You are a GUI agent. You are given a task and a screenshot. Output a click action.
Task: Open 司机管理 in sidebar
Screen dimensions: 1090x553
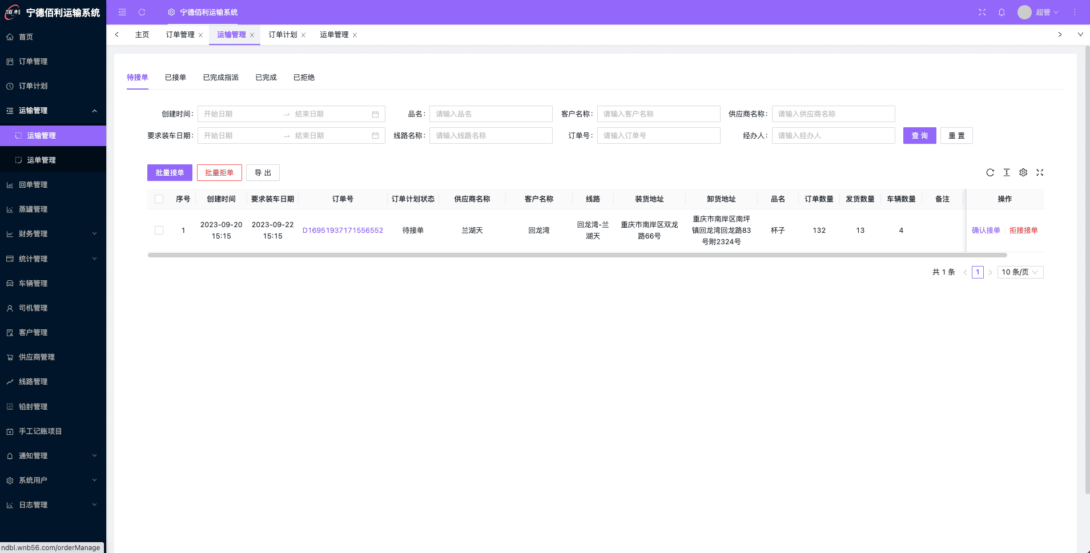pyautogui.click(x=53, y=308)
